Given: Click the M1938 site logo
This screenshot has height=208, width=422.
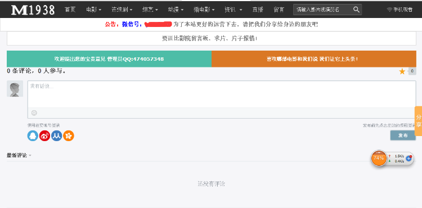Looking at the screenshot, I should pos(33,10).
